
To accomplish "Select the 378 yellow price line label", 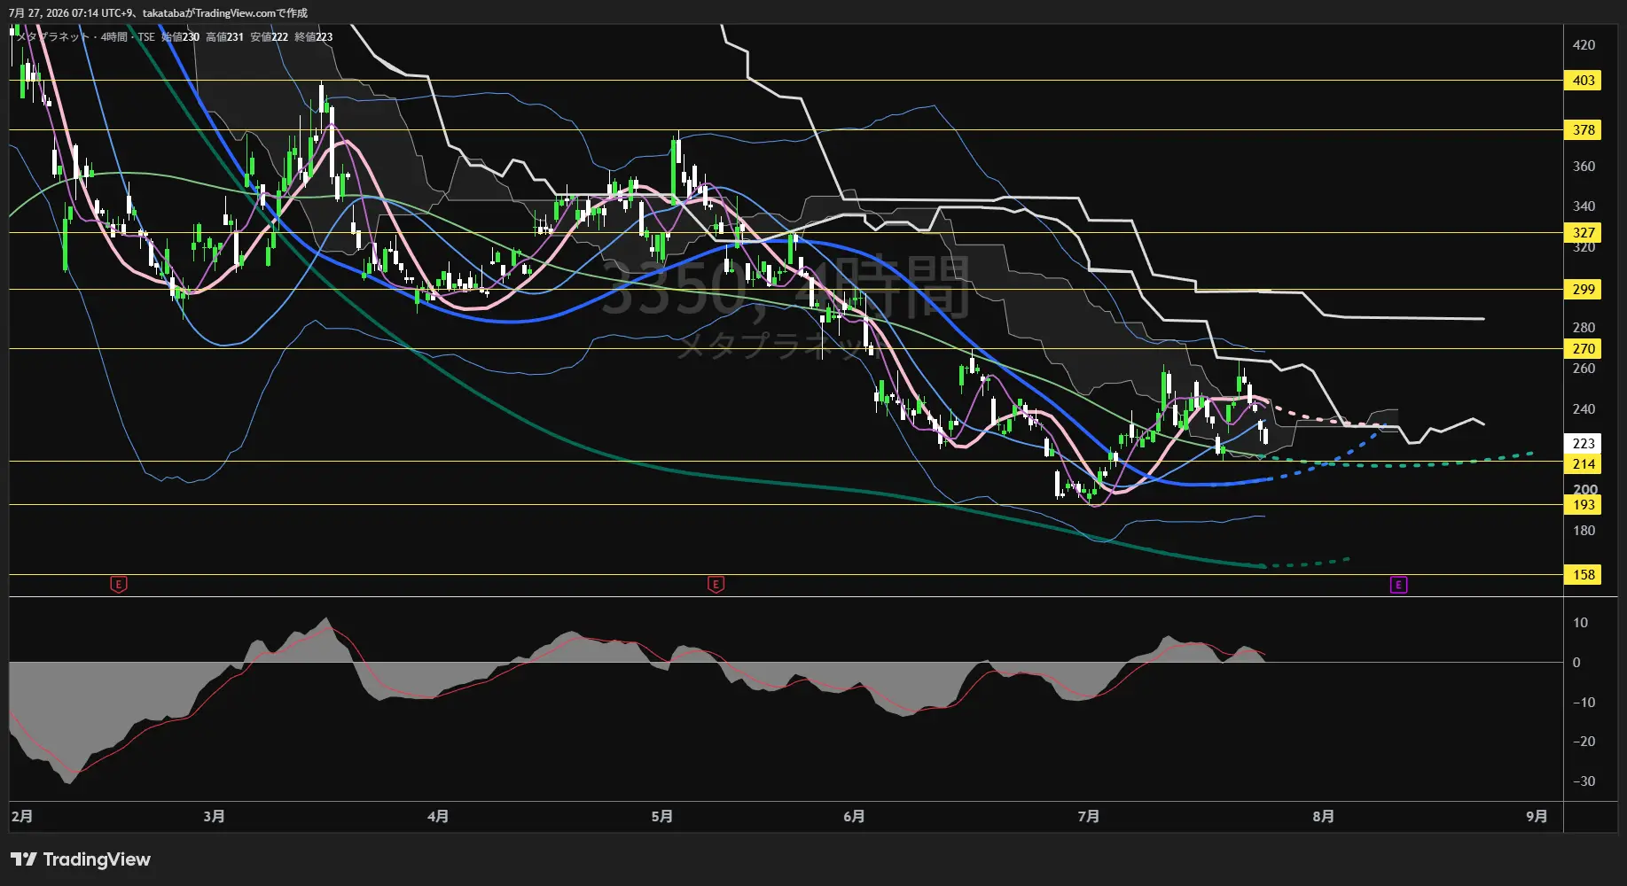I will [x=1584, y=130].
